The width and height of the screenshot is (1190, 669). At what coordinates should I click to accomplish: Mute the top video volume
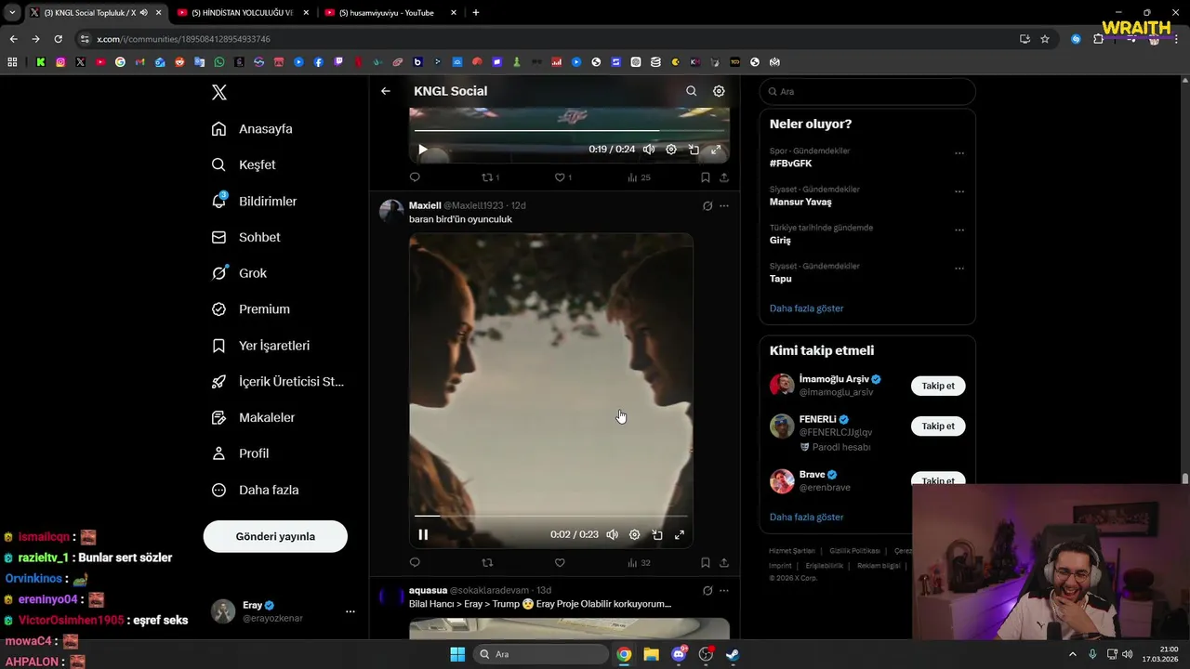[649, 150]
